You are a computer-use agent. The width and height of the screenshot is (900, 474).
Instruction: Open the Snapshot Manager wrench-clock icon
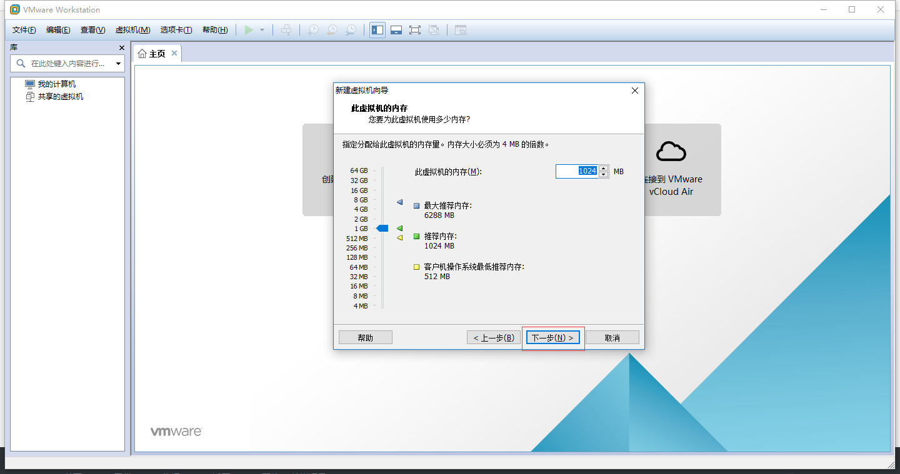click(x=351, y=30)
